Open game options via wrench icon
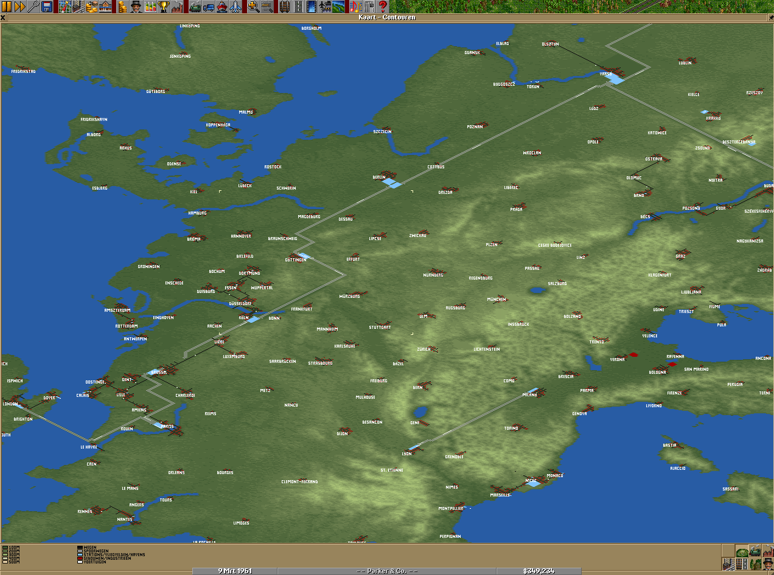 [33, 7]
